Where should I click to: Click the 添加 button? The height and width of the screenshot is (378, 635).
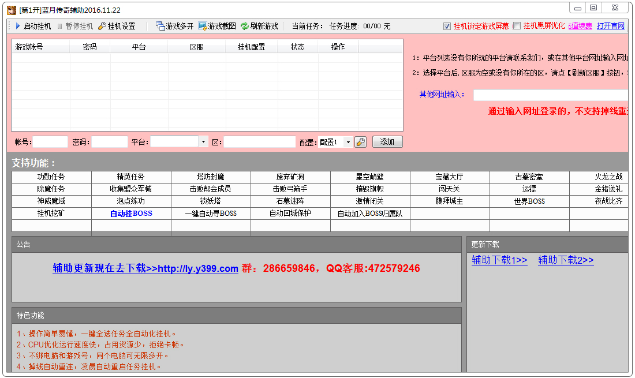pos(387,141)
